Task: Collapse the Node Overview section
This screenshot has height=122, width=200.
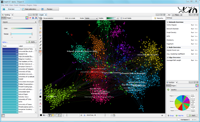Action: [168, 48]
